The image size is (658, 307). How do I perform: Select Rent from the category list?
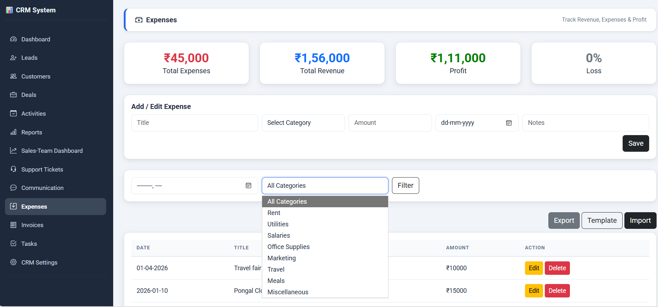(x=325, y=213)
